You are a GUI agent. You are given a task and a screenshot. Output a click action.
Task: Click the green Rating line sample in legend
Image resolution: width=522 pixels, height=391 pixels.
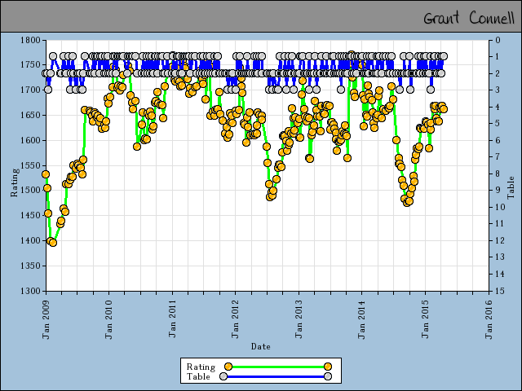click(278, 367)
